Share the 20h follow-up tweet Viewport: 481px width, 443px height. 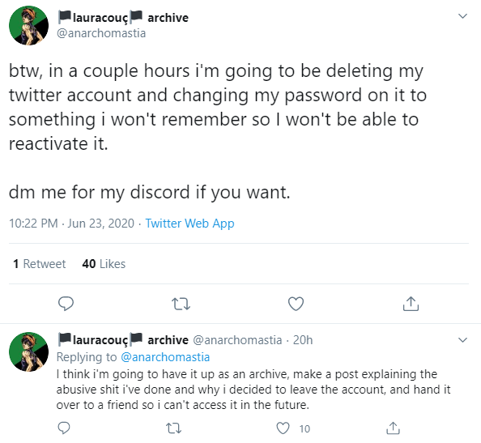coord(393,428)
